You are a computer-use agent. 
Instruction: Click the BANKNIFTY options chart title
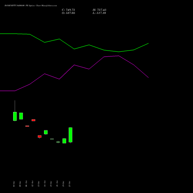tap(30, 6)
